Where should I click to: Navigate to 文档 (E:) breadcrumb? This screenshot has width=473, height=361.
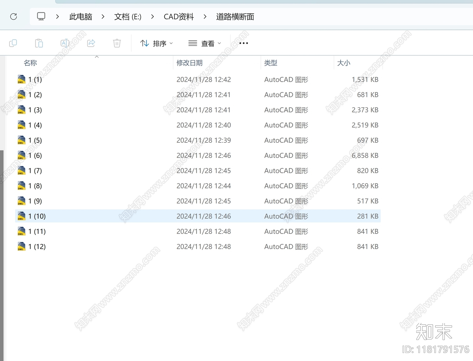tap(128, 17)
